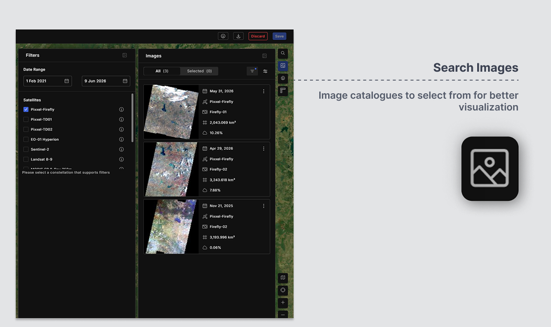Select the highlighted image search sidebar icon
This screenshot has height=327, width=551.
tap(283, 66)
